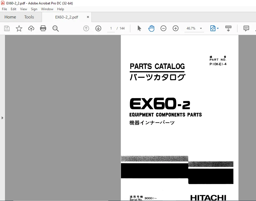Screen dimensions: 256x201
Task: Open the zoom level dropdown arrow
Action: pos(201,28)
